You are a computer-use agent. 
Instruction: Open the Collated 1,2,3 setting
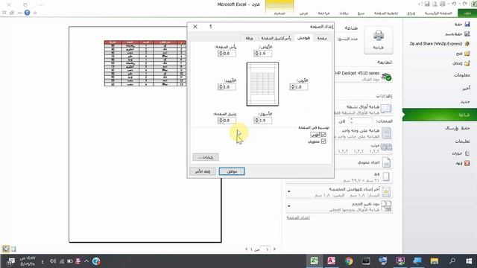pyautogui.click(x=364, y=148)
